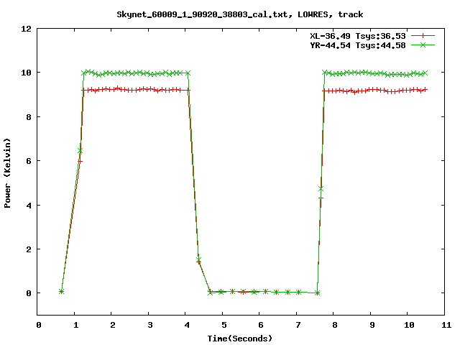Screen dimensions: 460x345
Task: Click the red legend line sample
Action: click(423, 36)
